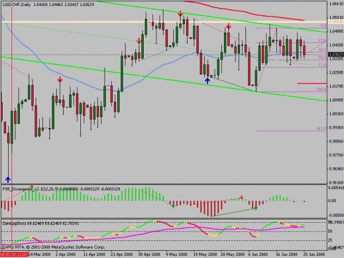Click the 21 Apr 2008 date label
The width and height of the screenshot is (344, 258).
click(x=122, y=254)
